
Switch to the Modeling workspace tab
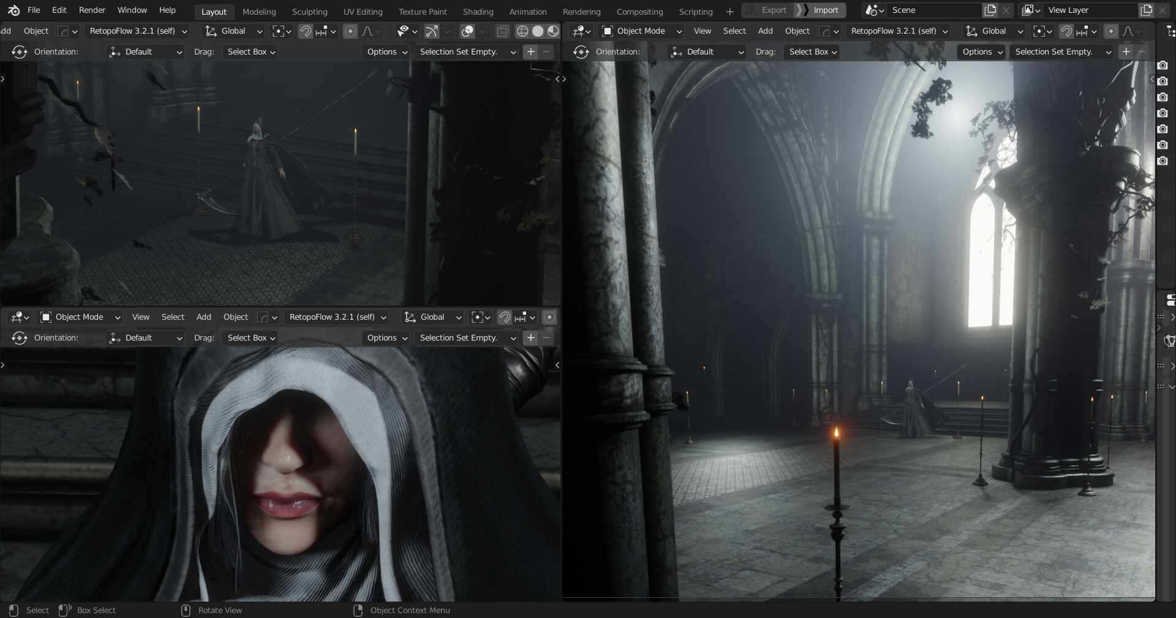pyautogui.click(x=259, y=12)
